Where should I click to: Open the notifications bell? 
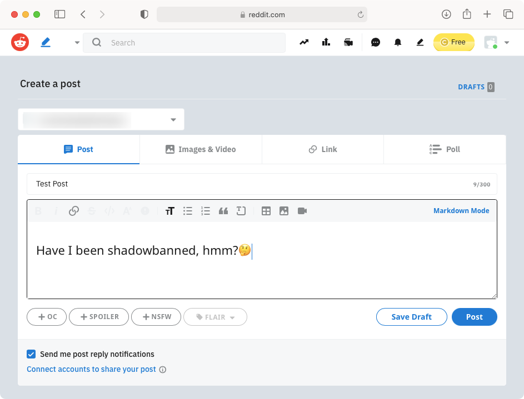pyautogui.click(x=398, y=43)
